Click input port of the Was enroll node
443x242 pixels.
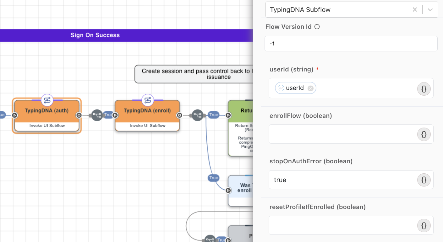pyautogui.click(x=228, y=190)
